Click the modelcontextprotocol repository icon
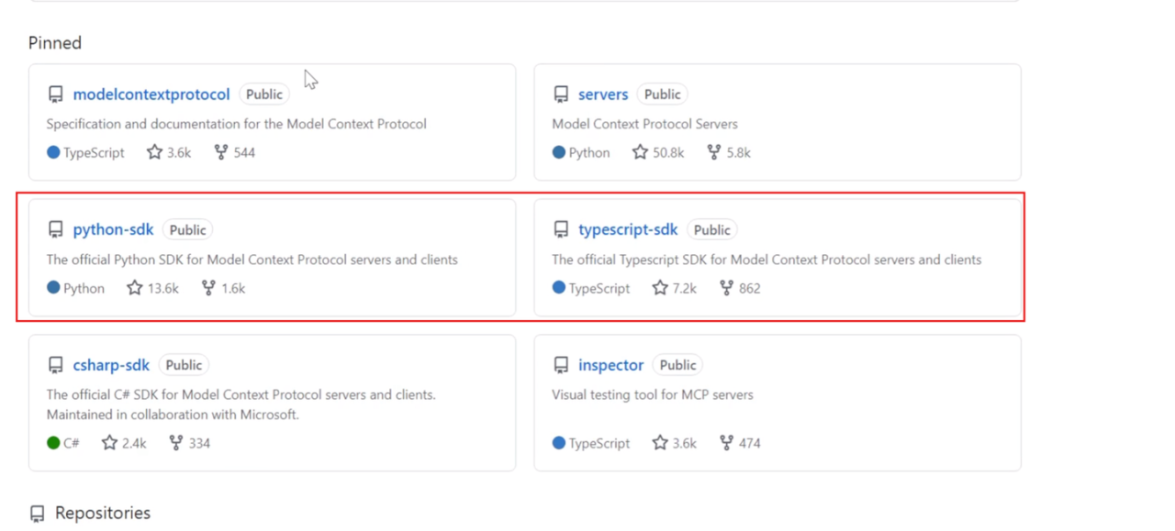The width and height of the screenshot is (1175, 531). click(55, 94)
